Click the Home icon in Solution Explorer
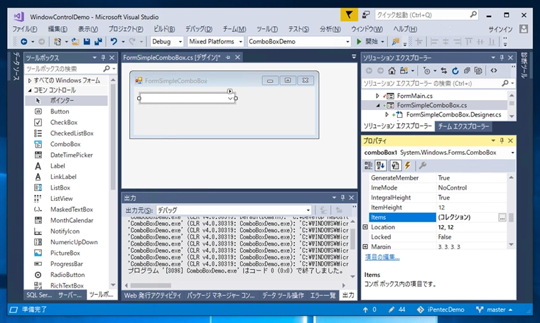 point(391,71)
